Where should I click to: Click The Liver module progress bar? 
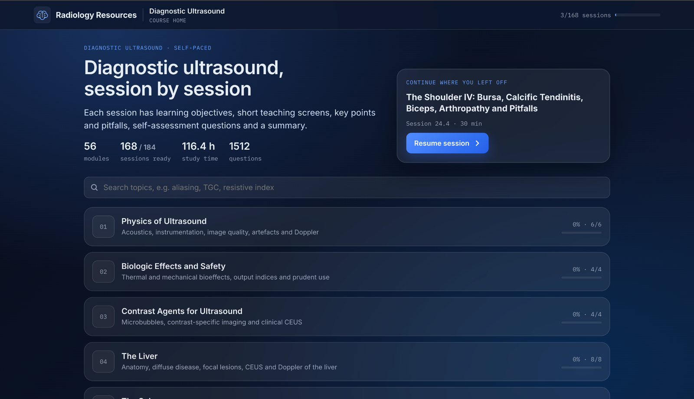[x=581, y=368]
